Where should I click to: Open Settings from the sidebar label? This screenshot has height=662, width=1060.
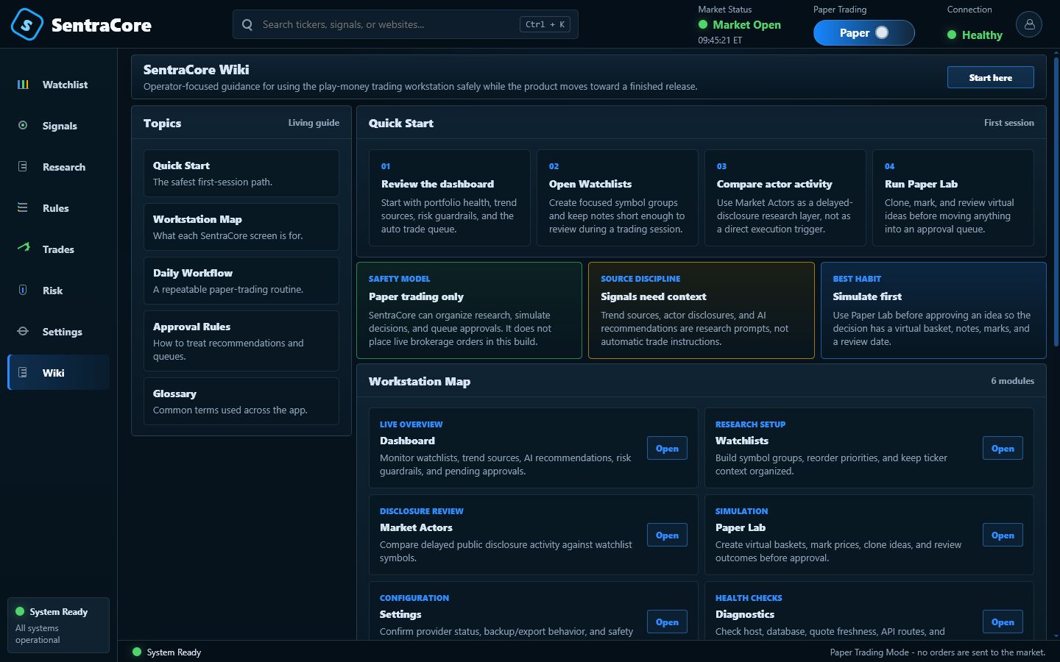63,332
